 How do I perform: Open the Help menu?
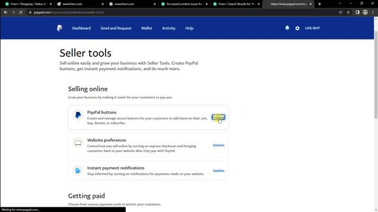tap(189, 28)
